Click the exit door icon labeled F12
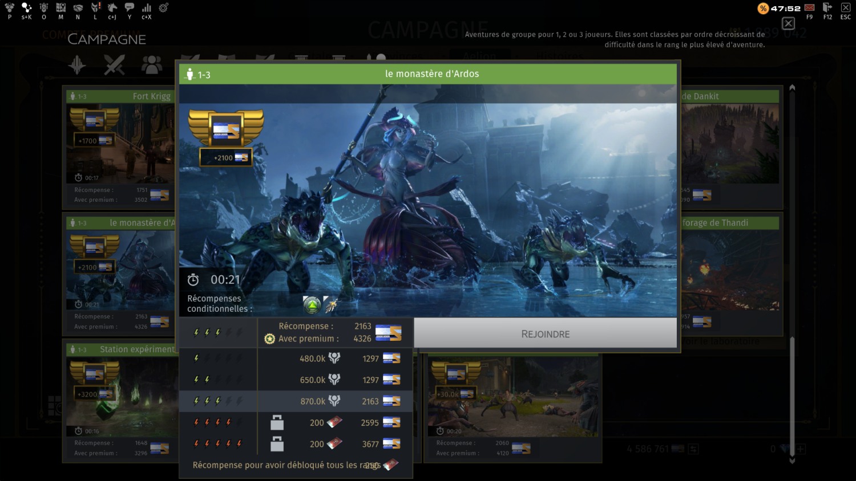 pos(827,8)
